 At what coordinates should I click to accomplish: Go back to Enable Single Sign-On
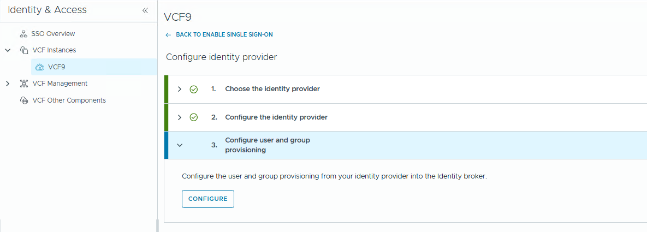click(224, 35)
